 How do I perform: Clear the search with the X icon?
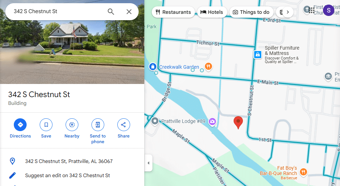click(129, 11)
